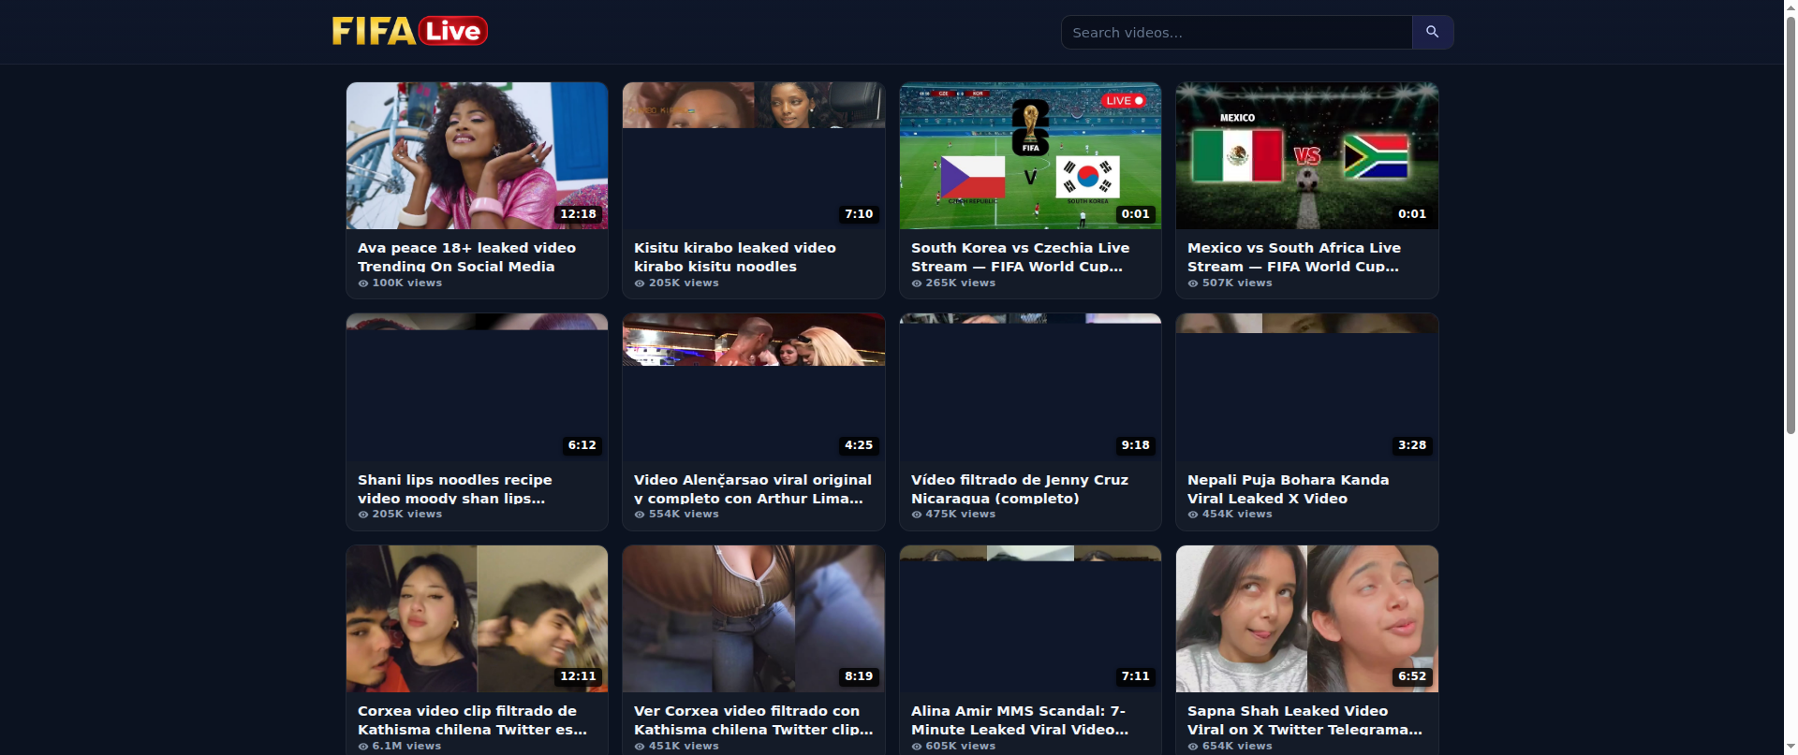
Task: Click the eye icon beside 6.1M views
Action: (x=363, y=747)
